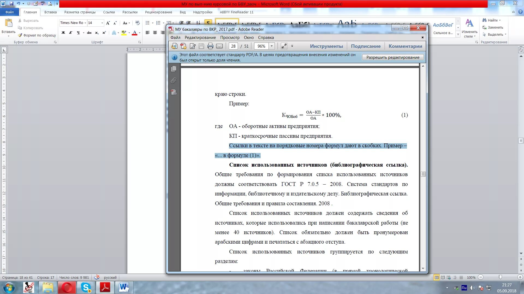Click Ссылки menu item in Word ribbon
Screen dimensions: 524x294
109,12
